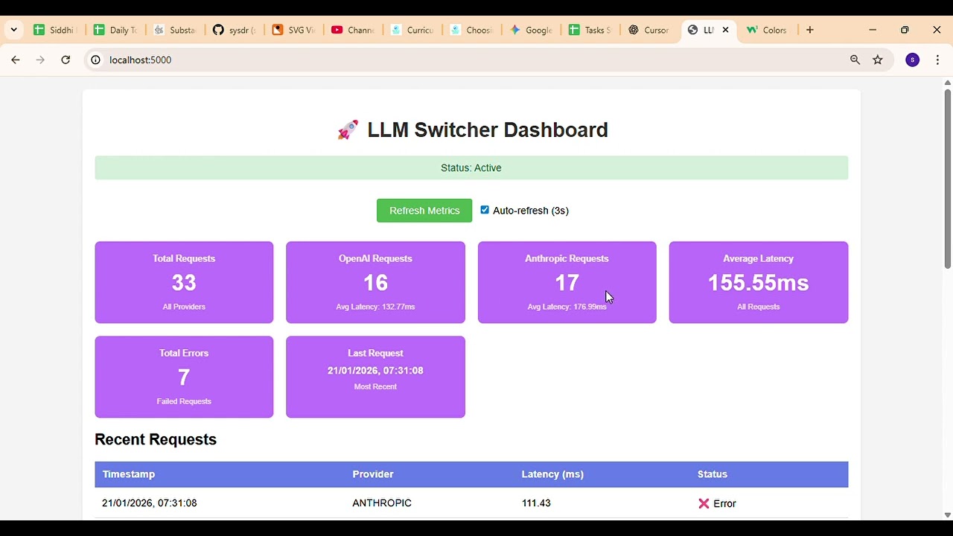The height and width of the screenshot is (536, 953).
Task: Open the purple profile avatar menu
Action: click(912, 60)
